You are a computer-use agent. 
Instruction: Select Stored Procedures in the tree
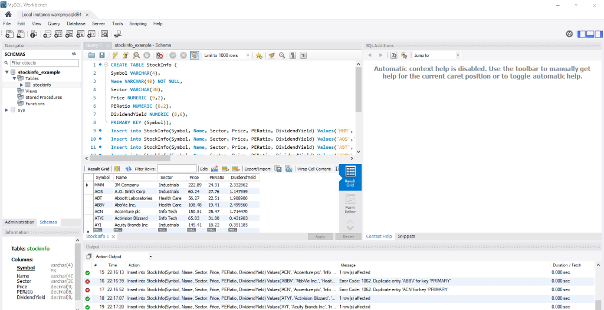pos(44,97)
